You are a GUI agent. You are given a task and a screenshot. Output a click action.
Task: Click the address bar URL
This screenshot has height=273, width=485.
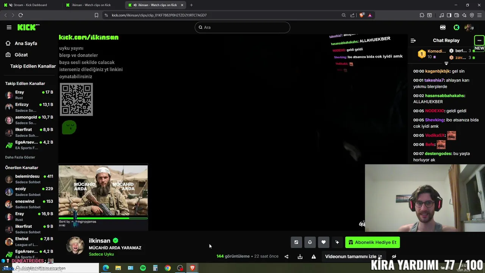[x=159, y=15]
